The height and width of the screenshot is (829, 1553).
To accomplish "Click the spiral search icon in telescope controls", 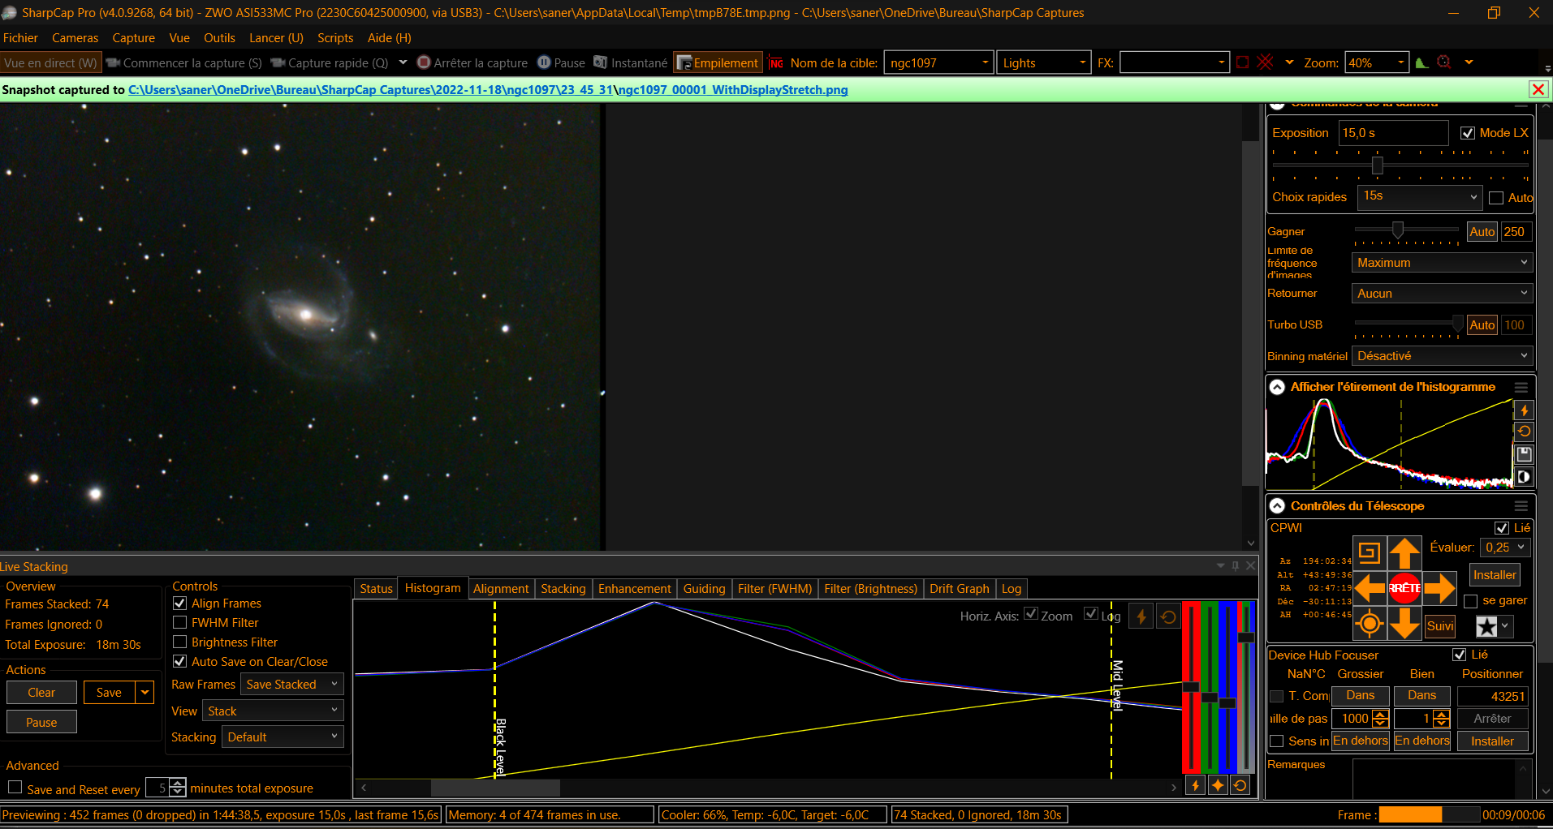I will click(1370, 553).
